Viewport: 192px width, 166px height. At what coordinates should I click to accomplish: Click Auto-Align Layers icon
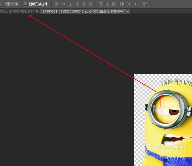(145, 4)
